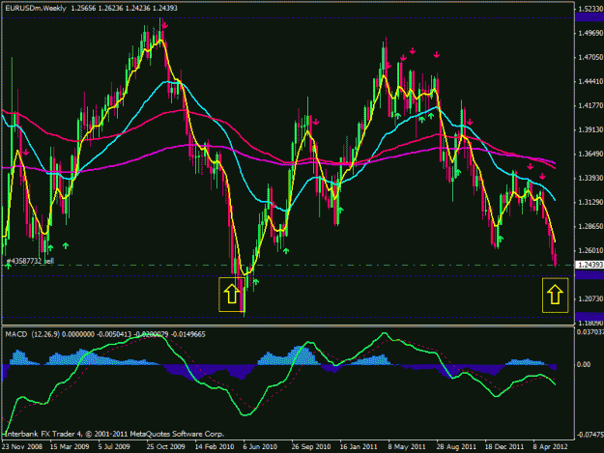The height and width of the screenshot is (453, 604).
Task: Click the 1.18090 price axis label
Action: [x=590, y=323]
